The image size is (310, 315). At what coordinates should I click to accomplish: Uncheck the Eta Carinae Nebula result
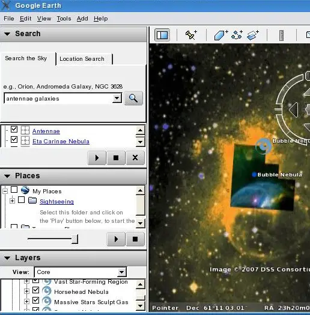[x=14, y=139]
